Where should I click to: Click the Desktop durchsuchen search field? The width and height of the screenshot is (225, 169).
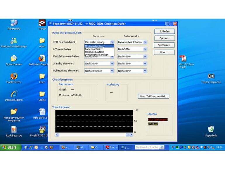147,147
